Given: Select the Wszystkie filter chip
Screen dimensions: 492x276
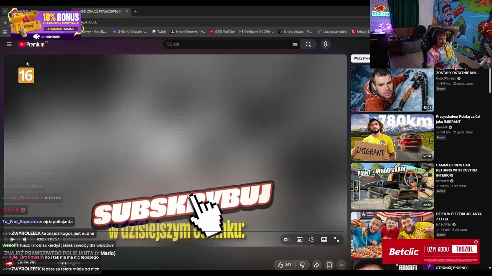Looking at the screenshot, I should point(361,58).
